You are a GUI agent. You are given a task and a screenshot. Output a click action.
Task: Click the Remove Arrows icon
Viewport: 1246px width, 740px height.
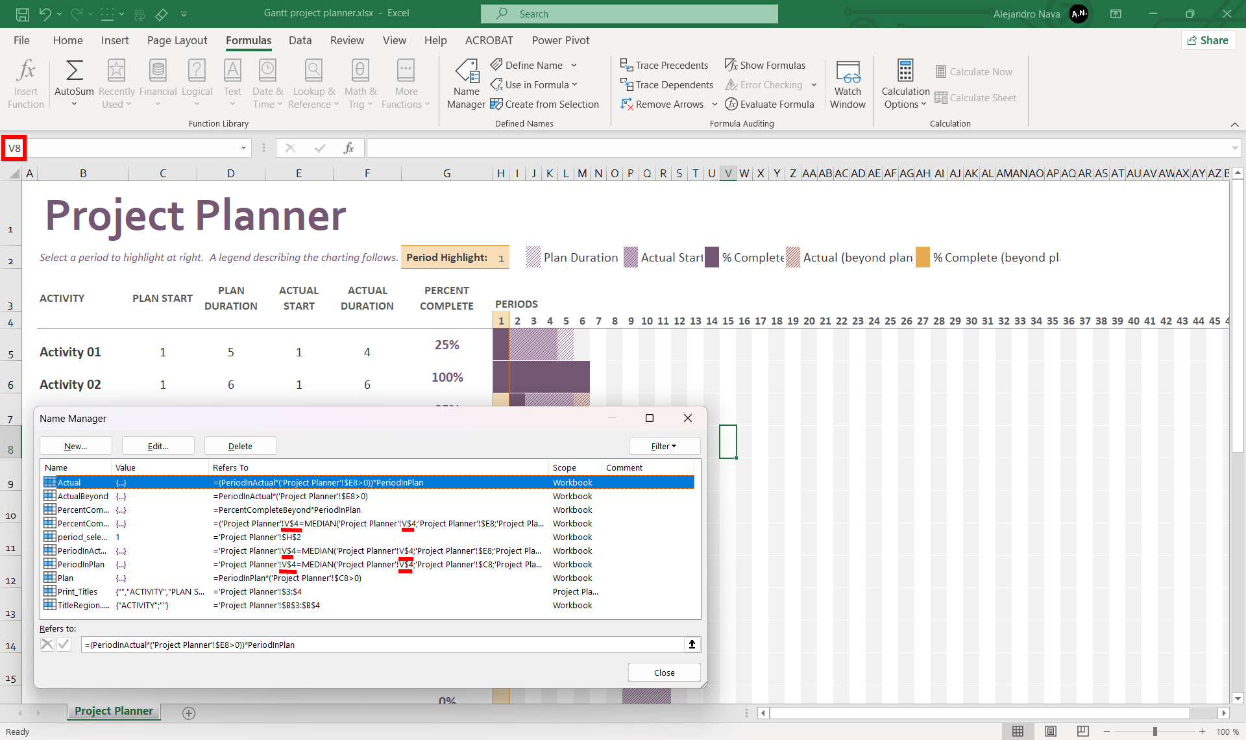pos(627,105)
